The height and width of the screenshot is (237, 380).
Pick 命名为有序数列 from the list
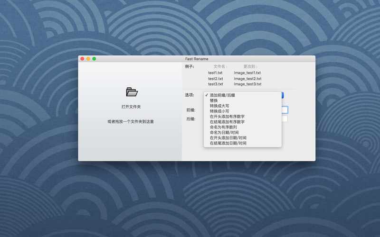[243, 127]
